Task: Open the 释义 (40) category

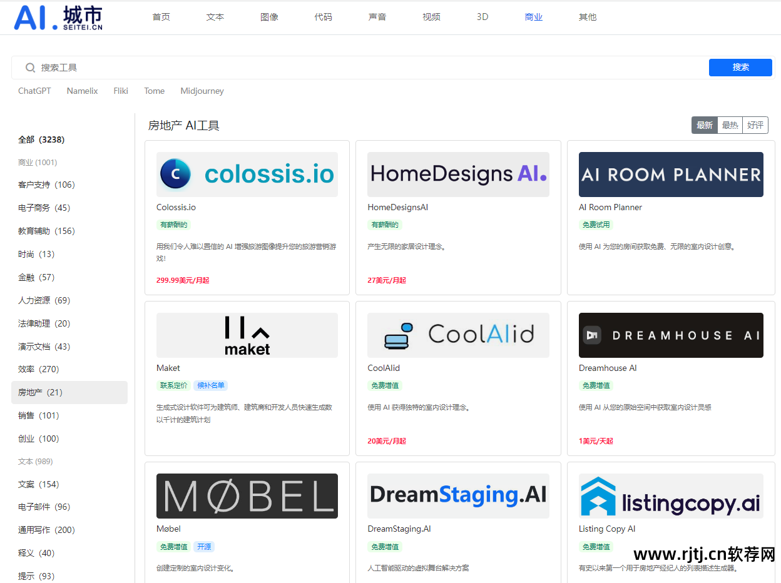Action: (36, 553)
